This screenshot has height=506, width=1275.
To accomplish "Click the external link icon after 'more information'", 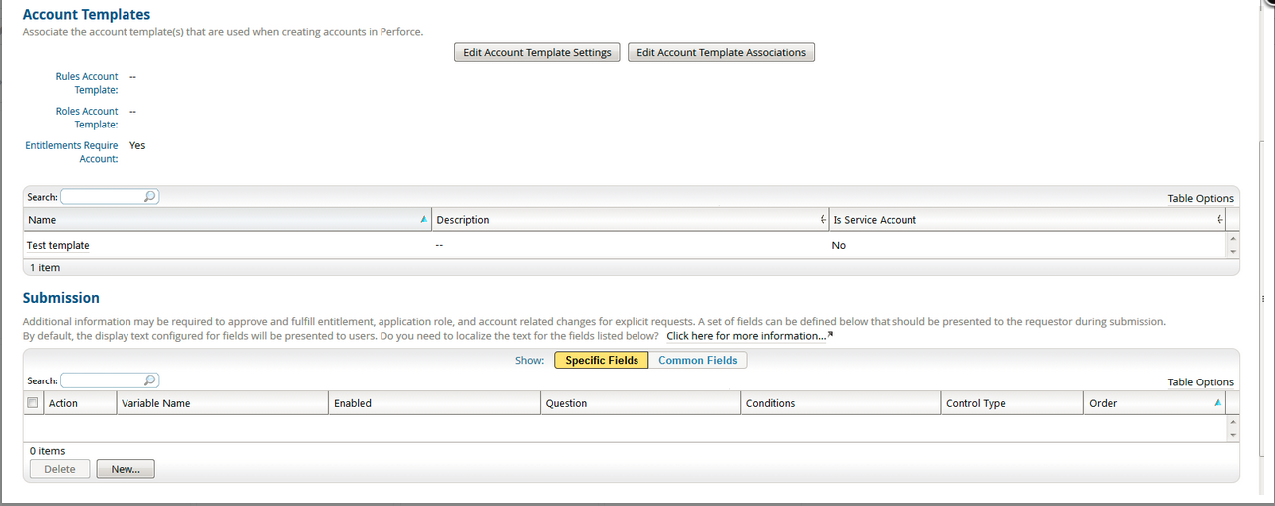I will 830,336.
